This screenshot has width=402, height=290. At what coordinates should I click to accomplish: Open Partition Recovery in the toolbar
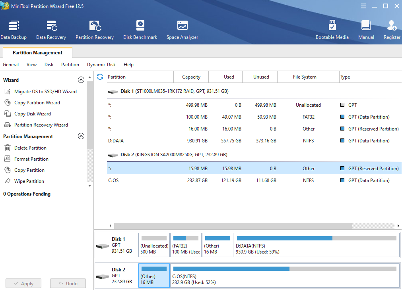(x=95, y=30)
